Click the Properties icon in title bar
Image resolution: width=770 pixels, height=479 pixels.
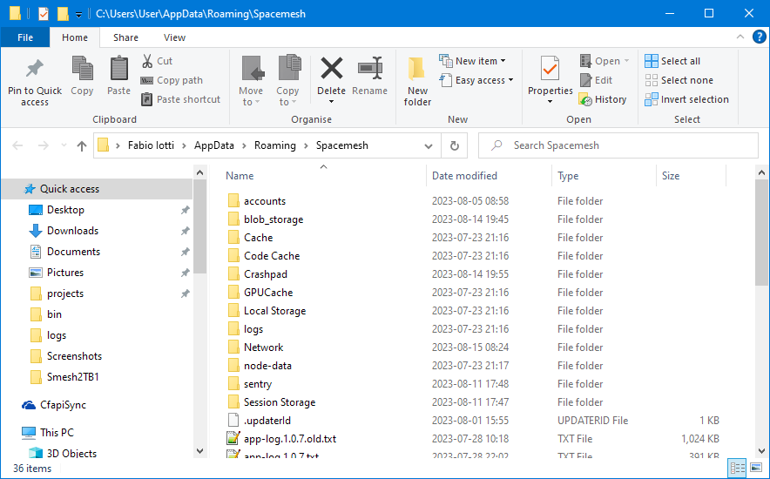coord(44,14)
